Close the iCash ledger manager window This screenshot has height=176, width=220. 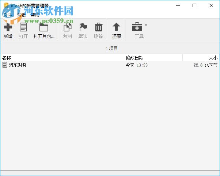[x=211, y=5]
